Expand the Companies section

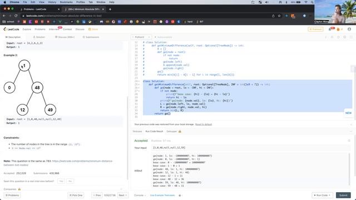coord(121,189)
